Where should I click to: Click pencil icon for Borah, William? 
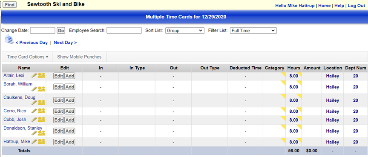coord(34,89)
